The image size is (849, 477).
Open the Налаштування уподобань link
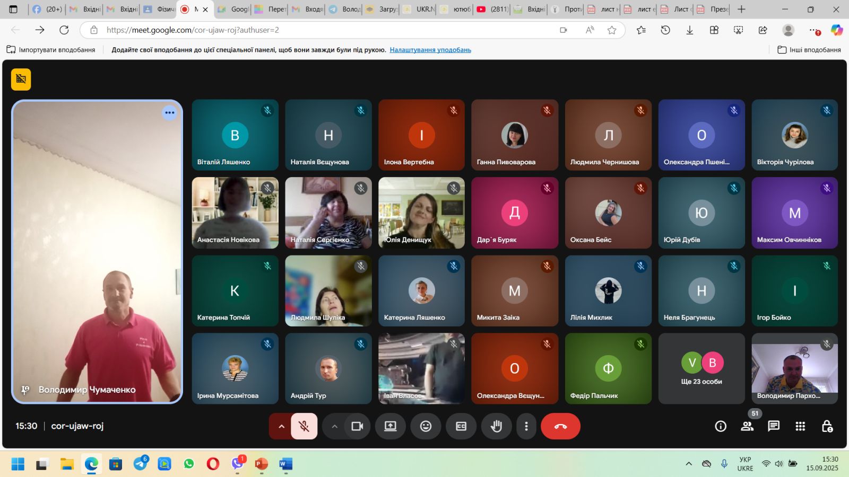tap(430, 50)
